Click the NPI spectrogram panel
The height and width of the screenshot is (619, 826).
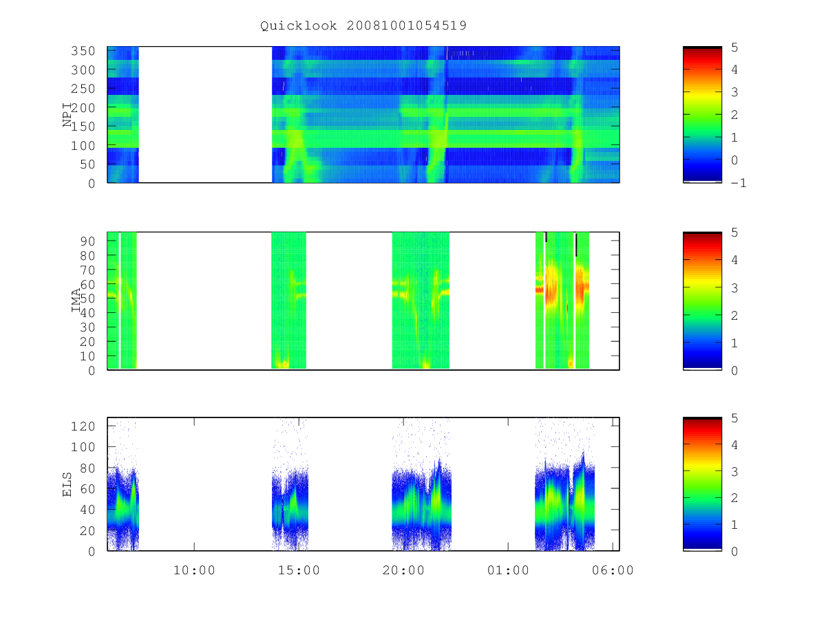[x=363, y=114]
